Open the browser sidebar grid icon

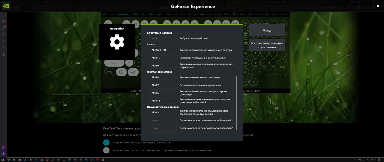[x=4, y=21]
